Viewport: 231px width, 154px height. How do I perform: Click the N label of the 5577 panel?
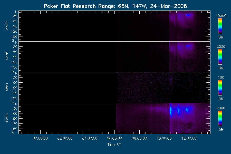point(16,12)
